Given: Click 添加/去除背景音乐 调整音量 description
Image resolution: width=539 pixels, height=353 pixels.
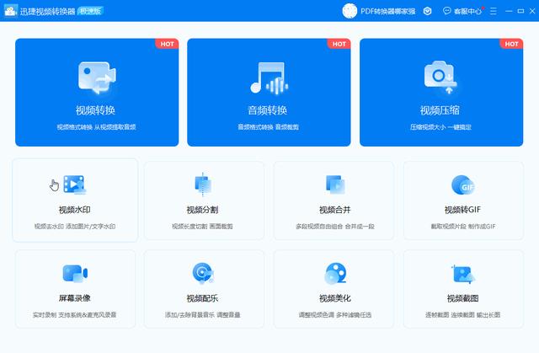Looking at the screenshot, I should [202, 315].
